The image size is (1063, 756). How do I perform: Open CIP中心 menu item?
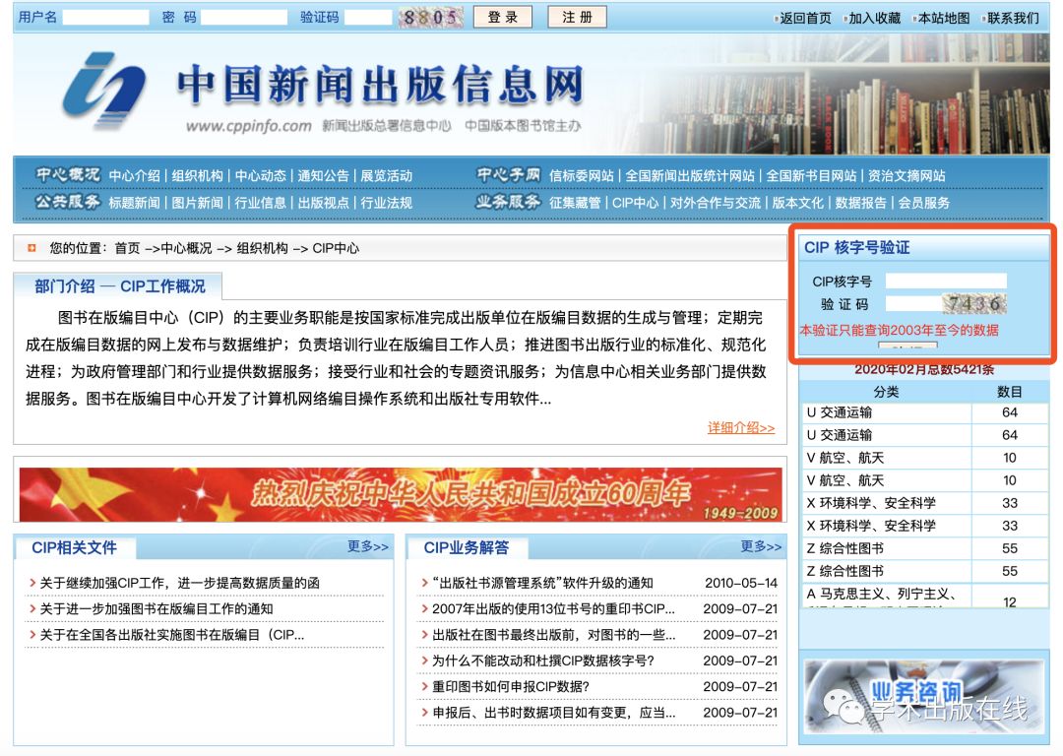635,203
